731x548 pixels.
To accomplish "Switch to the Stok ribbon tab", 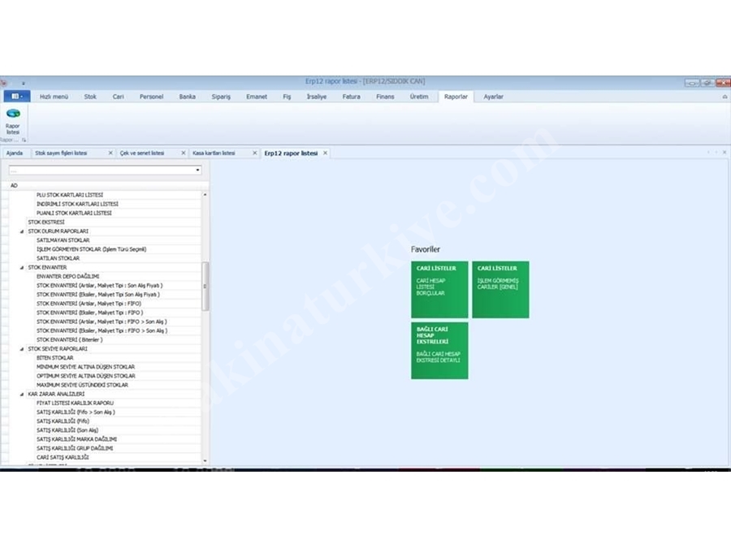I will (x=90, y=97).
